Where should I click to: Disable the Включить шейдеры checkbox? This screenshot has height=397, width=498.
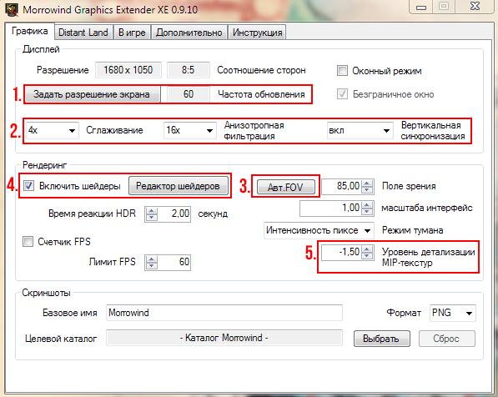(x=29, y=185)
